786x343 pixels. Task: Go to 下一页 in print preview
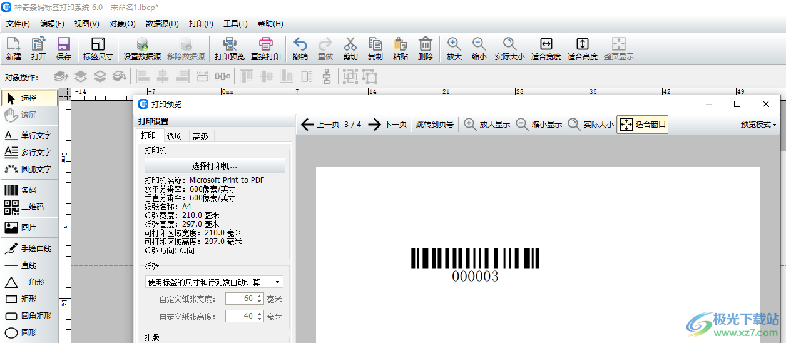(387, 125)
